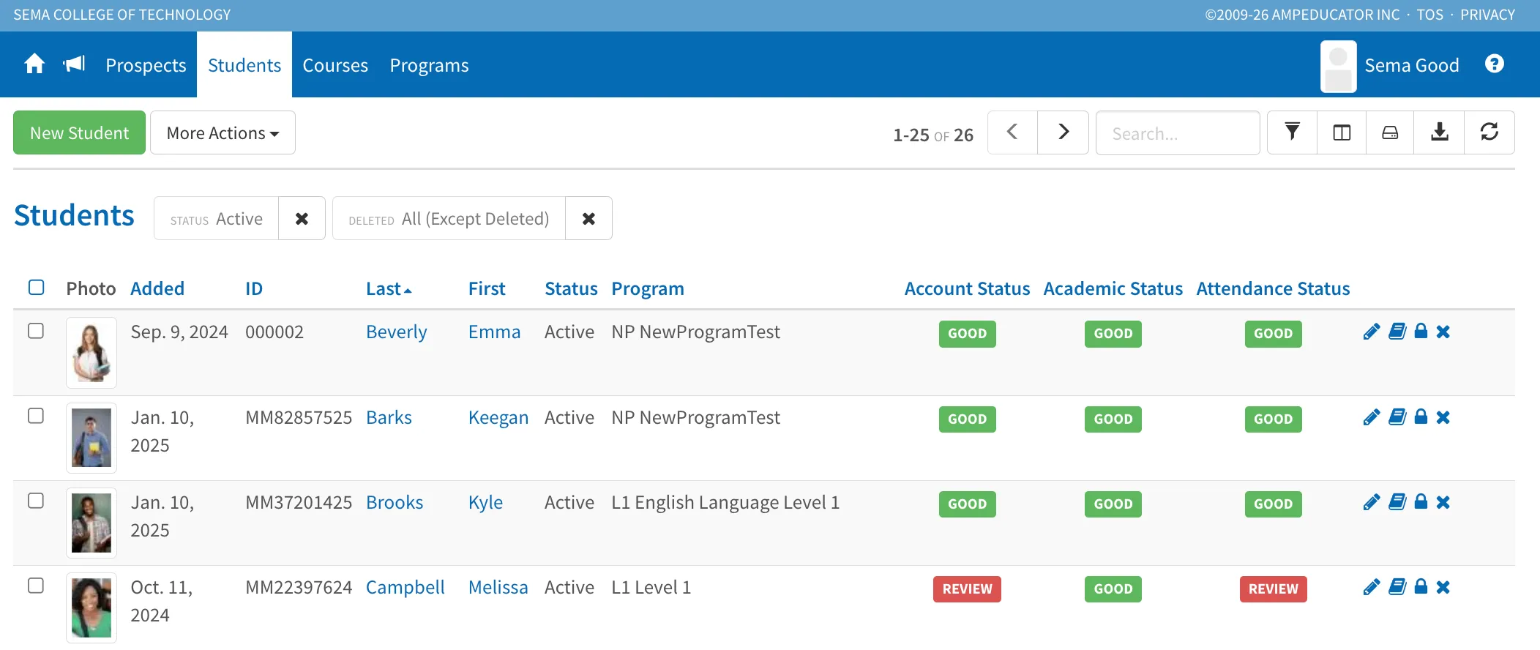1540x650 pixels.
Task: Switch to the Programs tab
Action: [429, 65]
